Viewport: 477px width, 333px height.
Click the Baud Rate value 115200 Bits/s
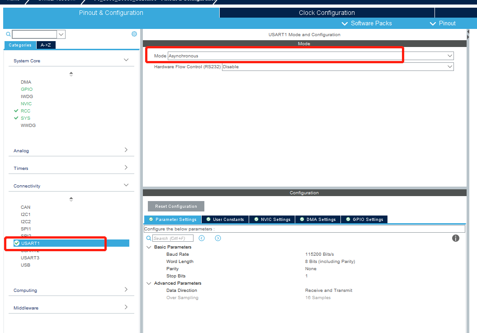pos(319,254)
